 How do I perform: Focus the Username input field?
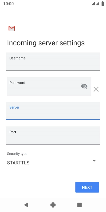point(53,62)
